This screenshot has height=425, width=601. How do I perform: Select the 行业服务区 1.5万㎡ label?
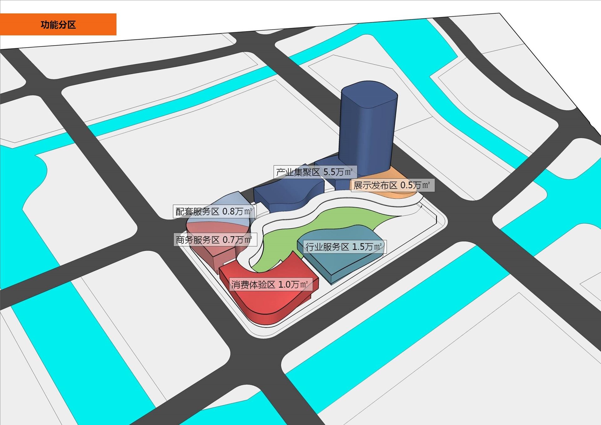(344, 247)
